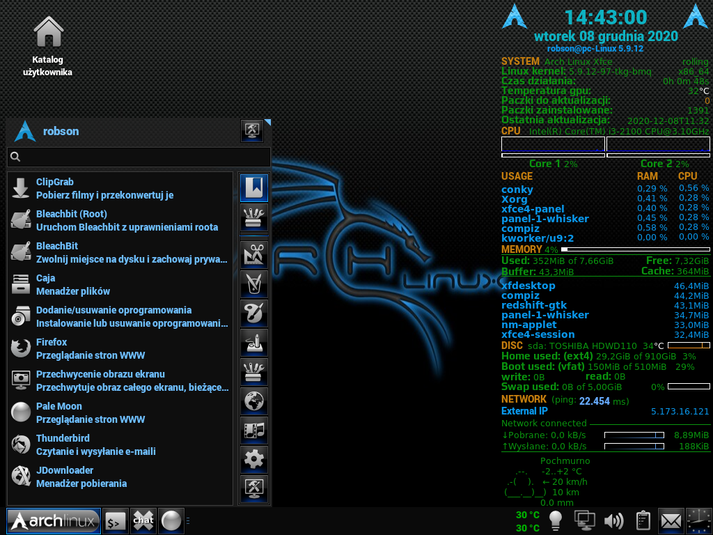
Task: Click the External IP label
Action: 524,411
